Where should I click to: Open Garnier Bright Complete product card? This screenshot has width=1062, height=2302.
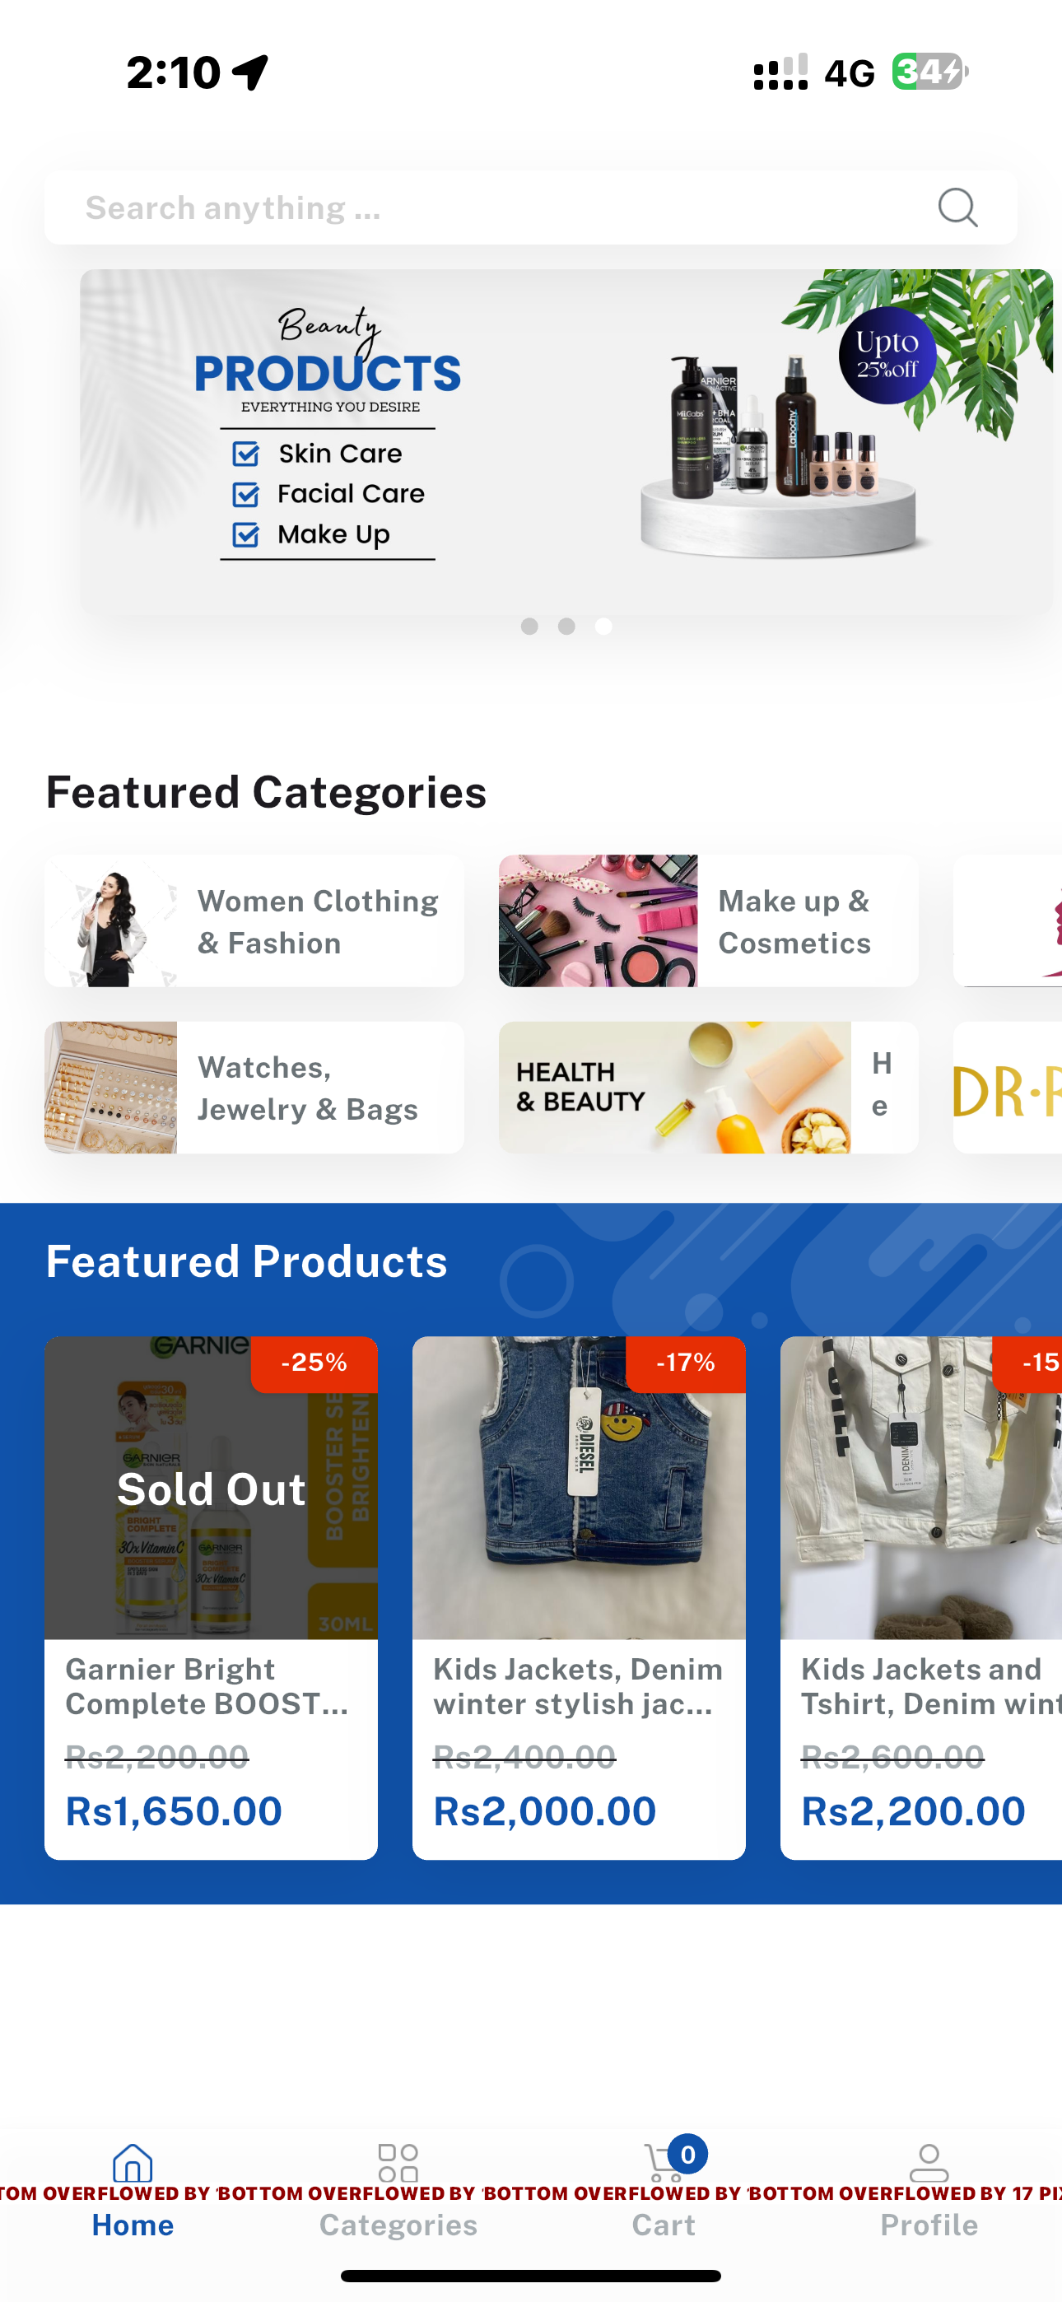[211, 1598]
